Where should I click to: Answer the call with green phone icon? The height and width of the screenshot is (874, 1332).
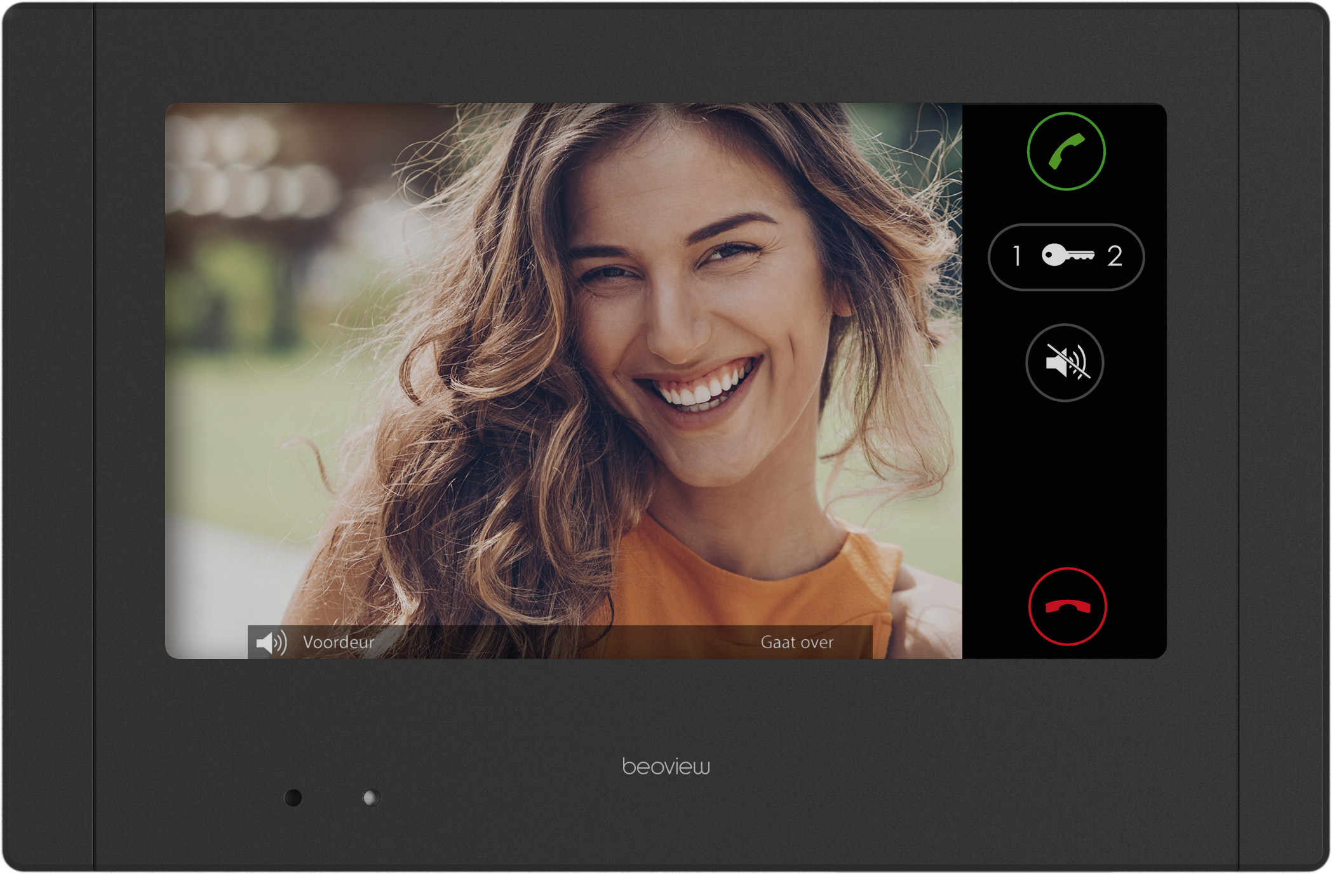1066,152
